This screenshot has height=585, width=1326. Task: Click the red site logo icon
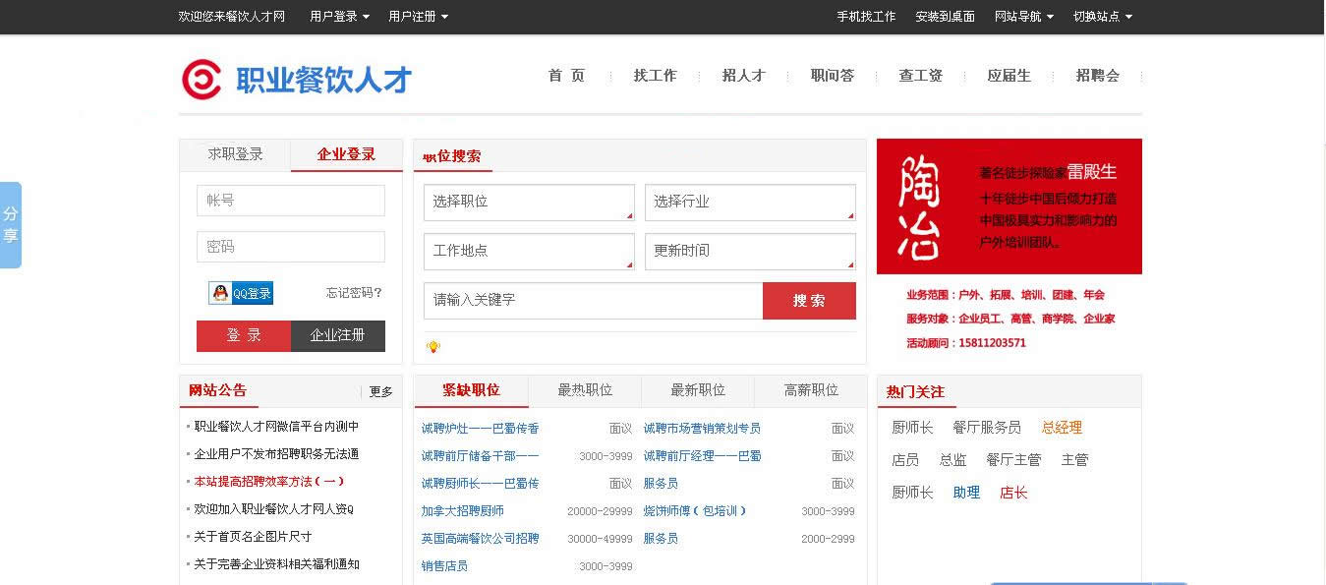click(x=202, y=80)
